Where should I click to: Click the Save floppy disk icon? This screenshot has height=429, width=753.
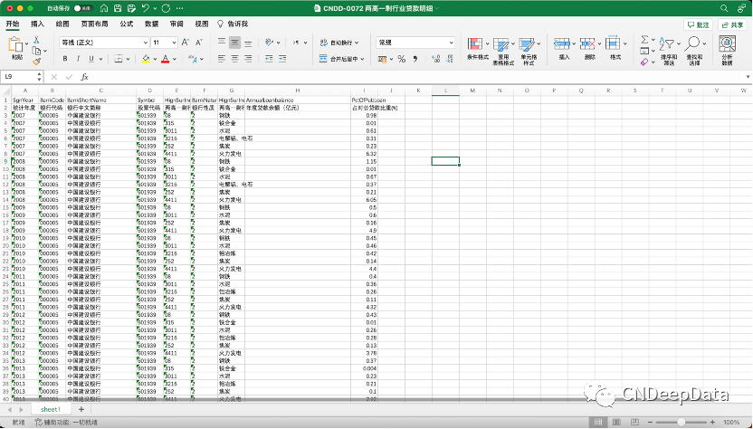click(x=118, y=8)
